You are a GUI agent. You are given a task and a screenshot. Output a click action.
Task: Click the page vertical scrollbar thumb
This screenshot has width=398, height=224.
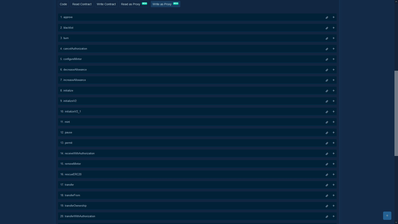pos(396,113)
